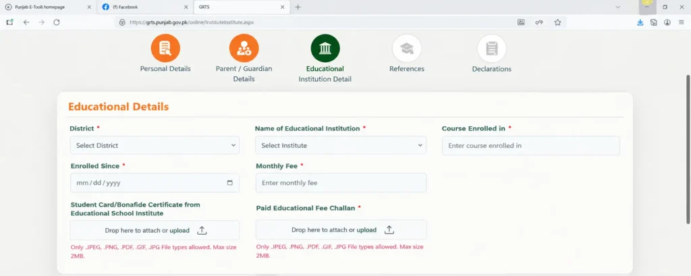Open the list all tabs chevron
691x276 pixels.
[618, 7]
